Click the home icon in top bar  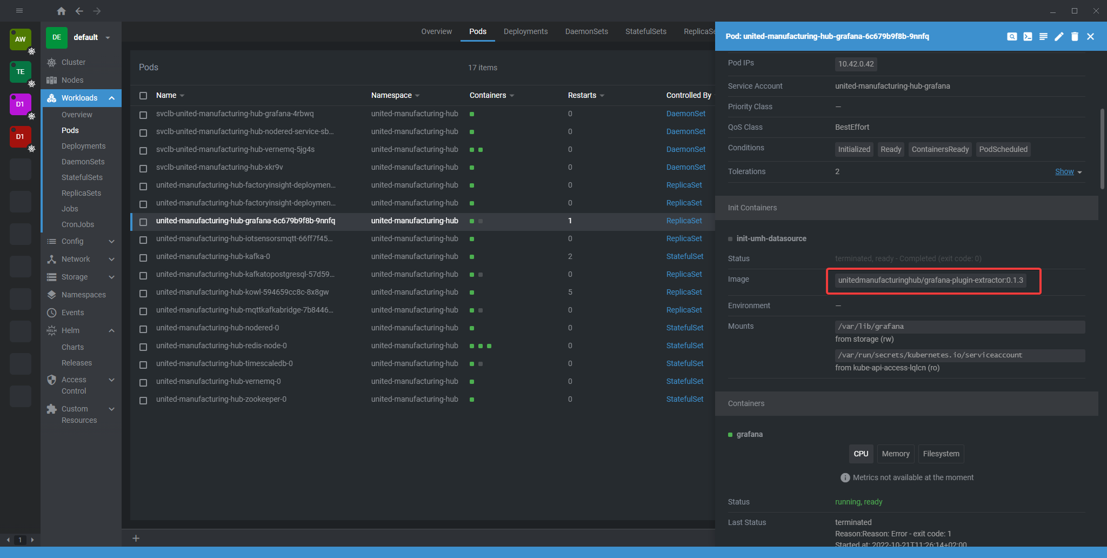coord(61,11)
